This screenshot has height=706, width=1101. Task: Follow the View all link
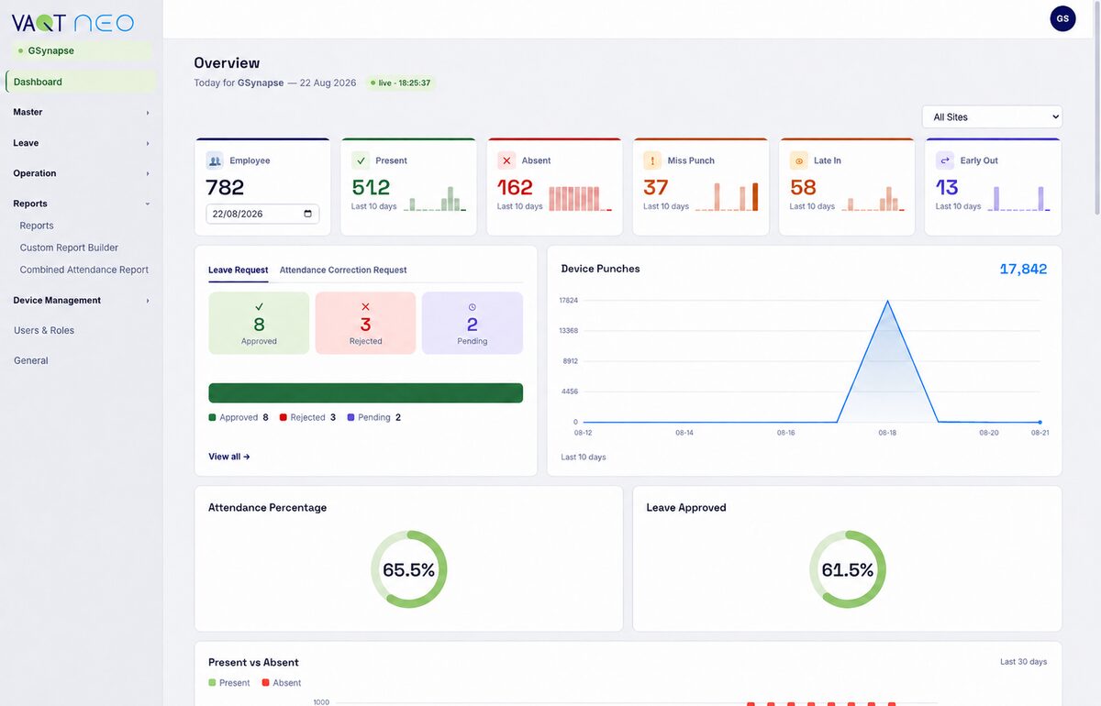[x=229, y=457]
